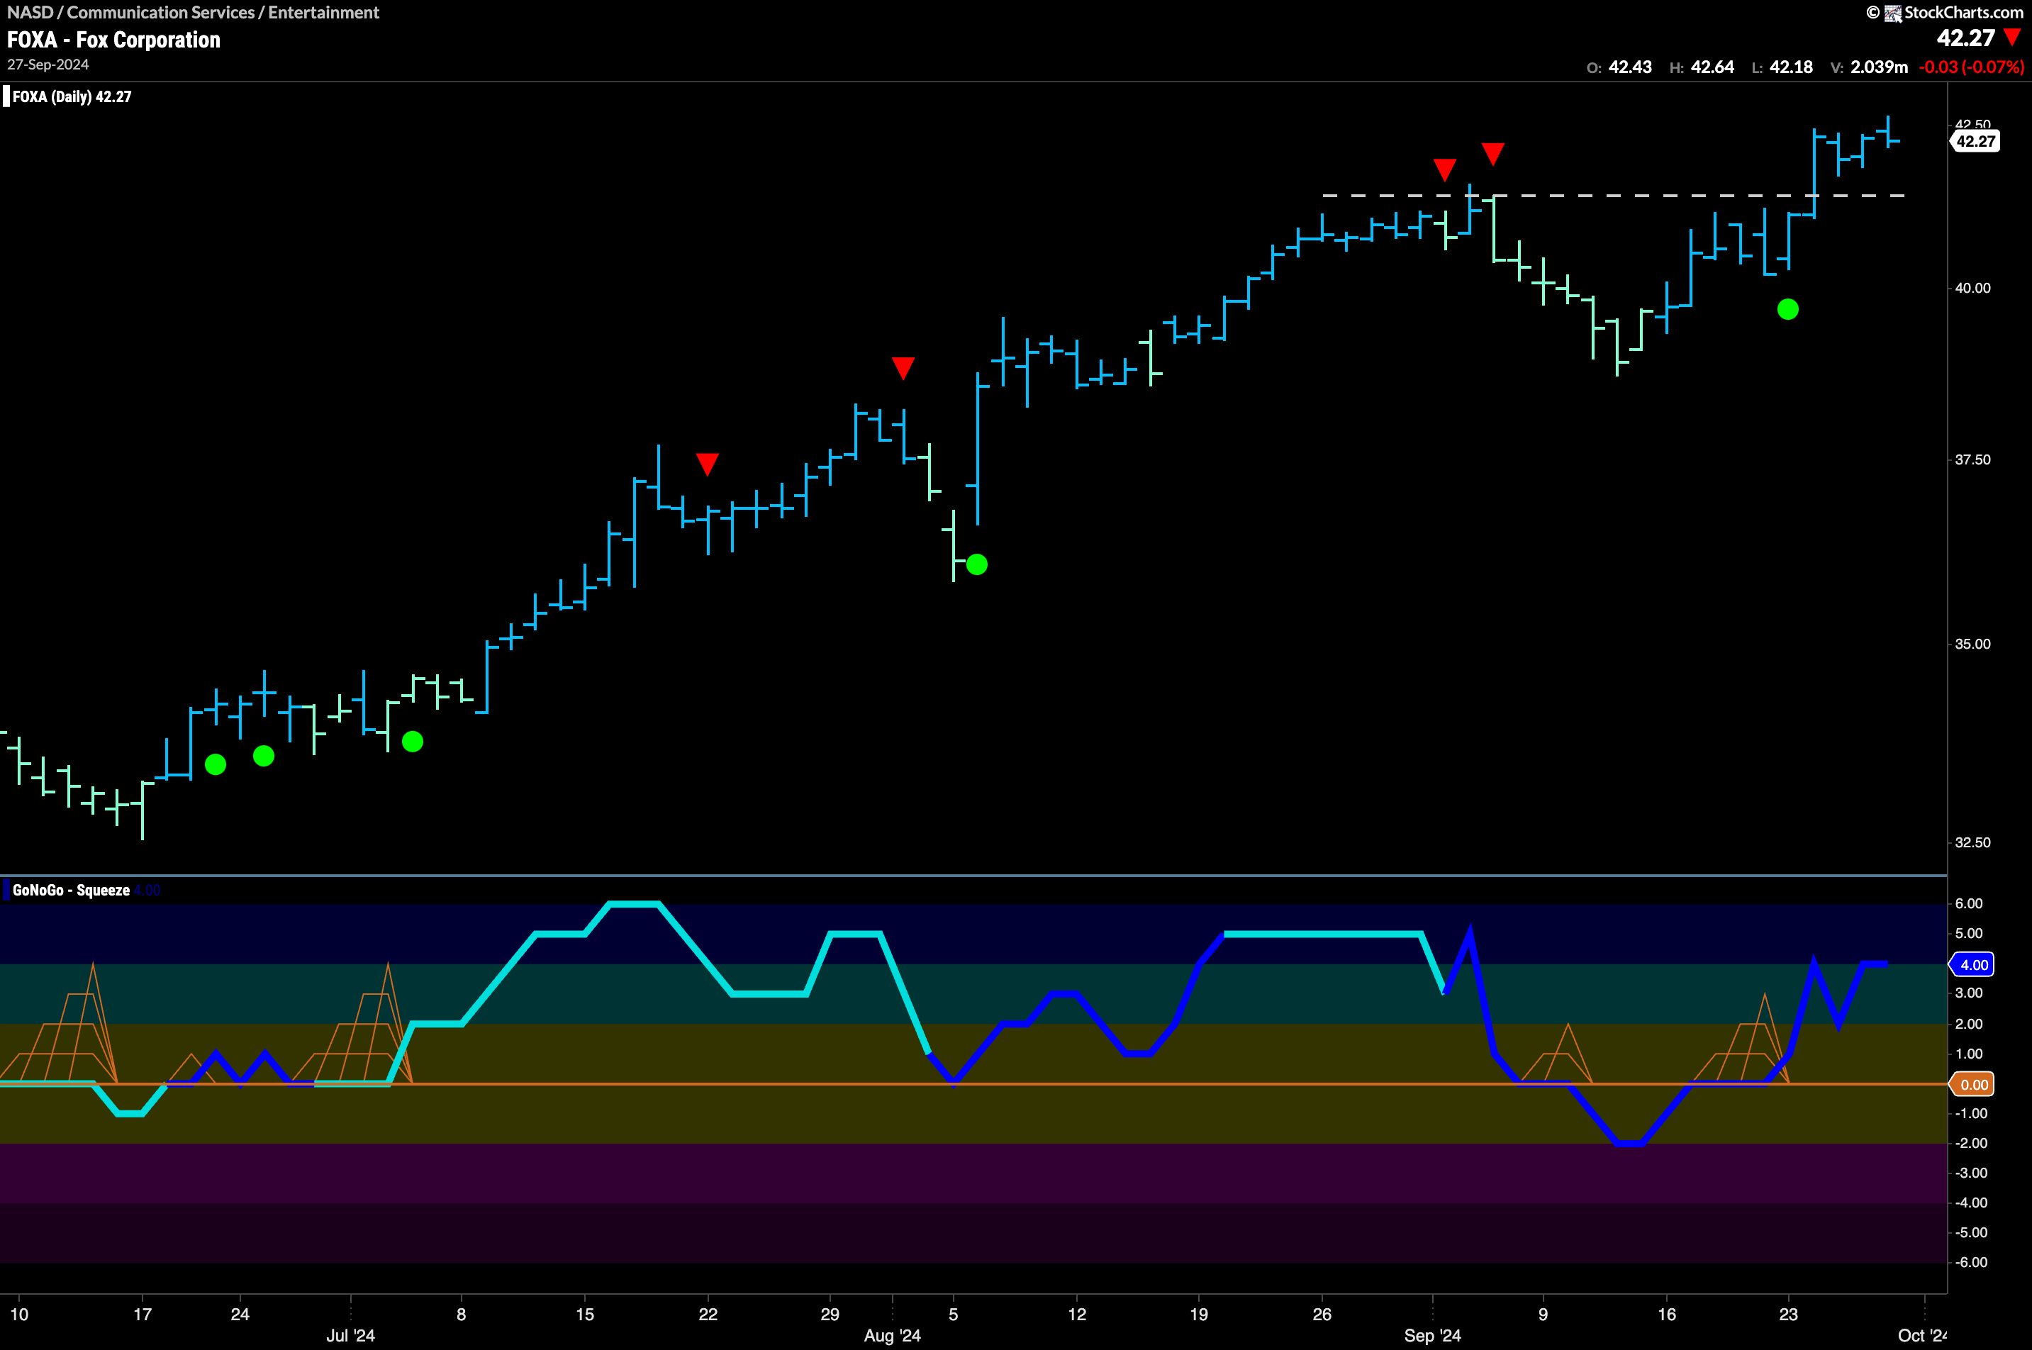Click the red down-arrow marker above July 22 bar
This screenshot has width=2032, height=1350.
707,464
